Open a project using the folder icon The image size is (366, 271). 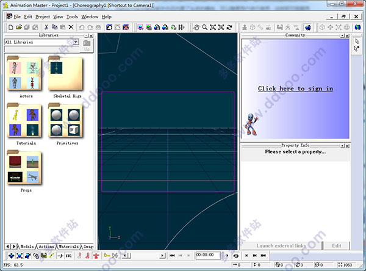coord(19,27)
